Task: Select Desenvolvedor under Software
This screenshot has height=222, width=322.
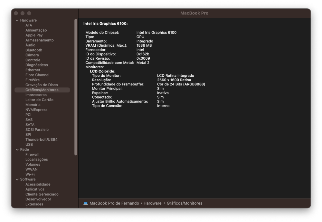Action: point(38,199)
